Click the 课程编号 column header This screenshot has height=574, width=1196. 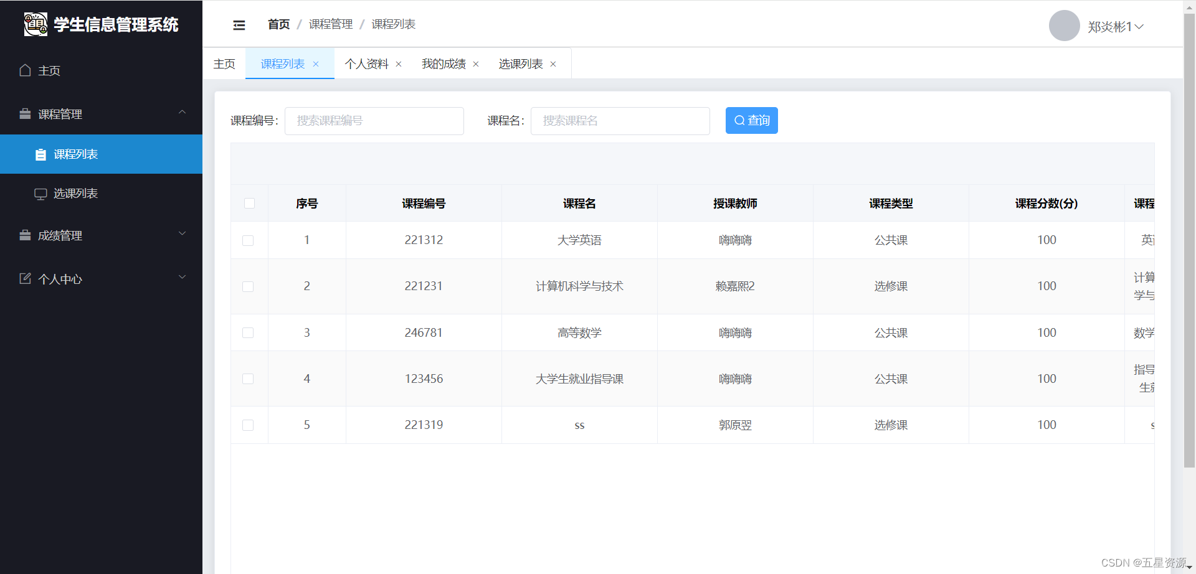tap(424, 204)
